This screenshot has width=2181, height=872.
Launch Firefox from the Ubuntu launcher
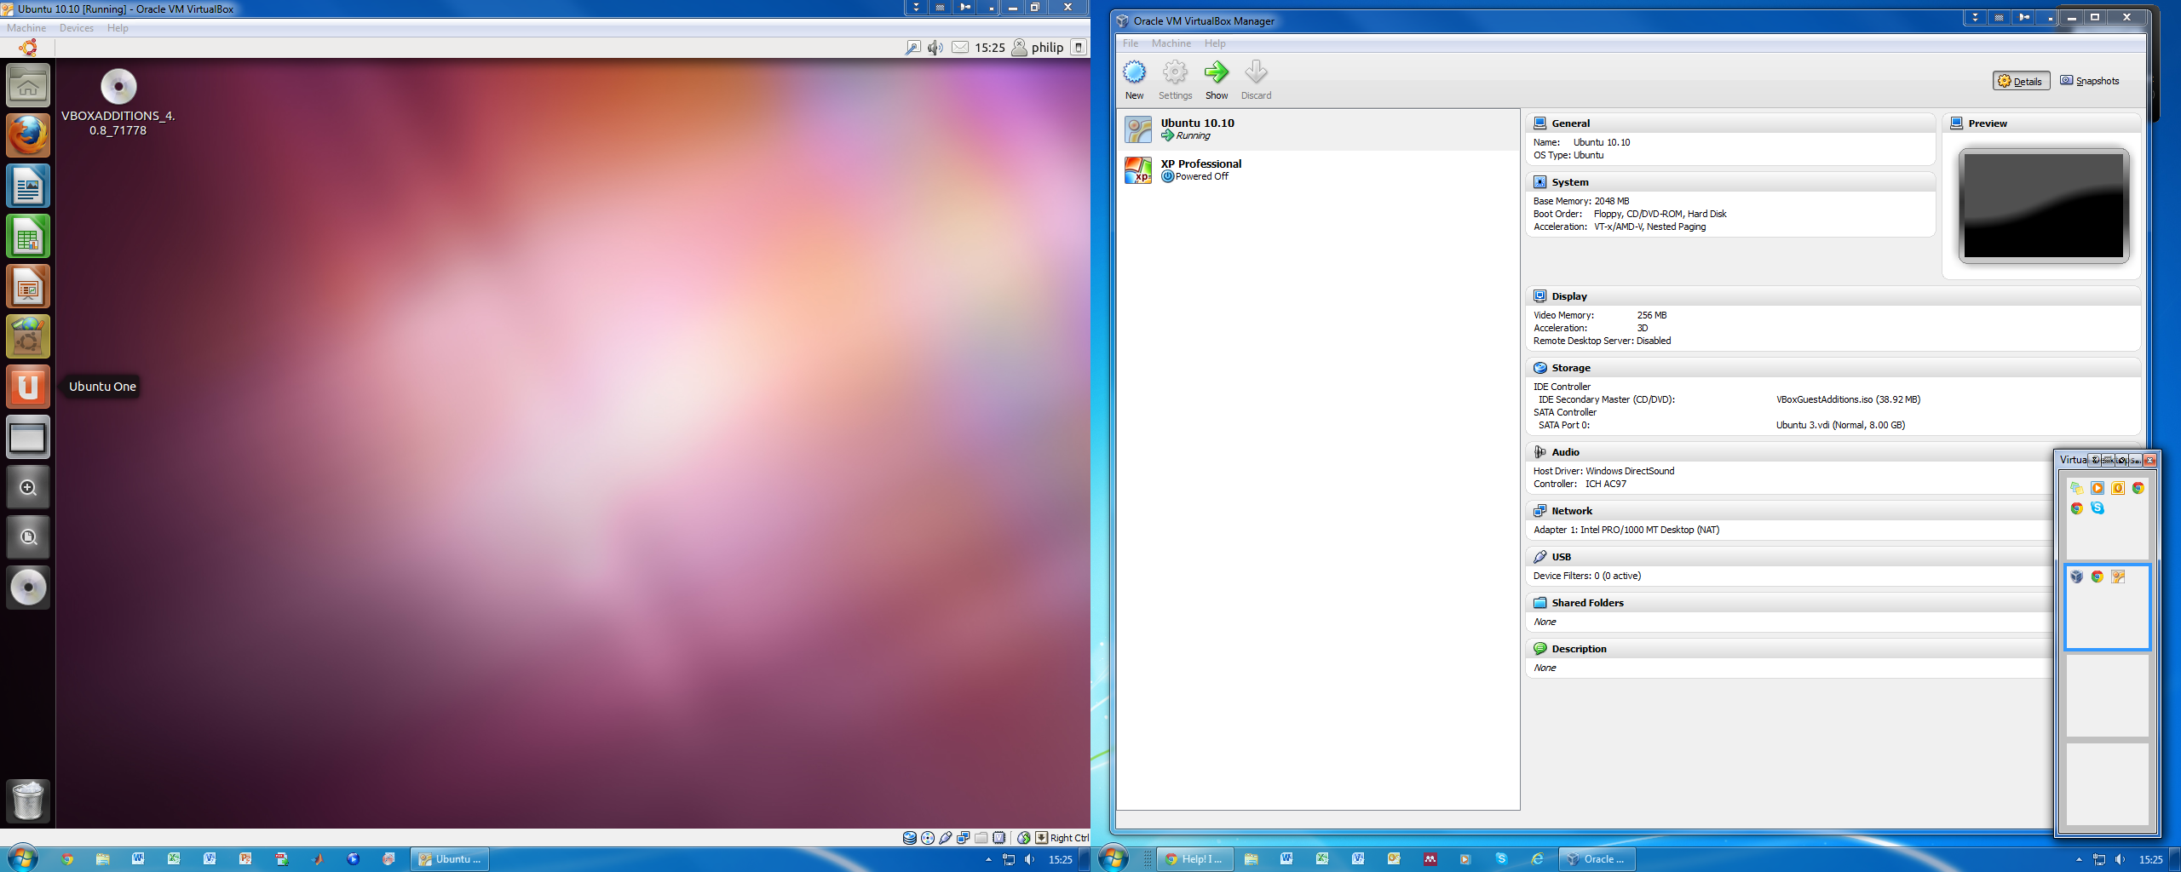(x=28, y=136)
